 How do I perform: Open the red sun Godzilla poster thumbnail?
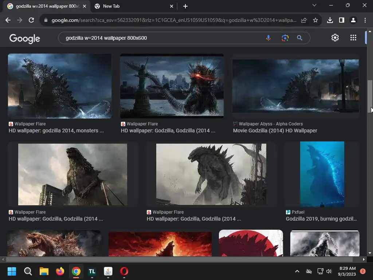[251, 243]
